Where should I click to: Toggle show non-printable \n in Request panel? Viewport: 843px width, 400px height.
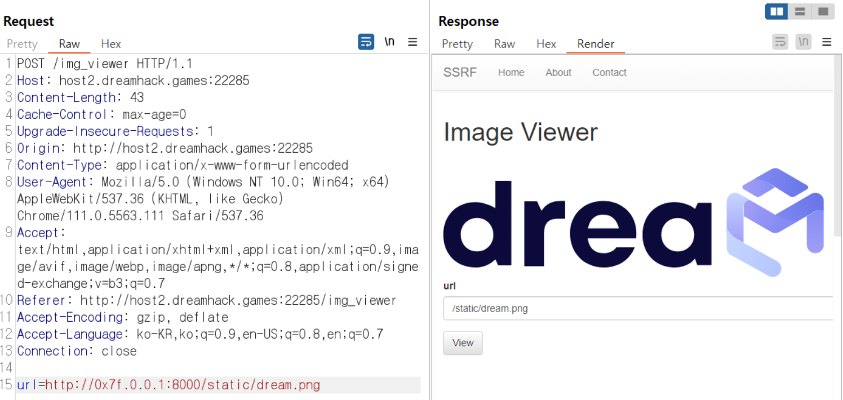tap(389, 42)
